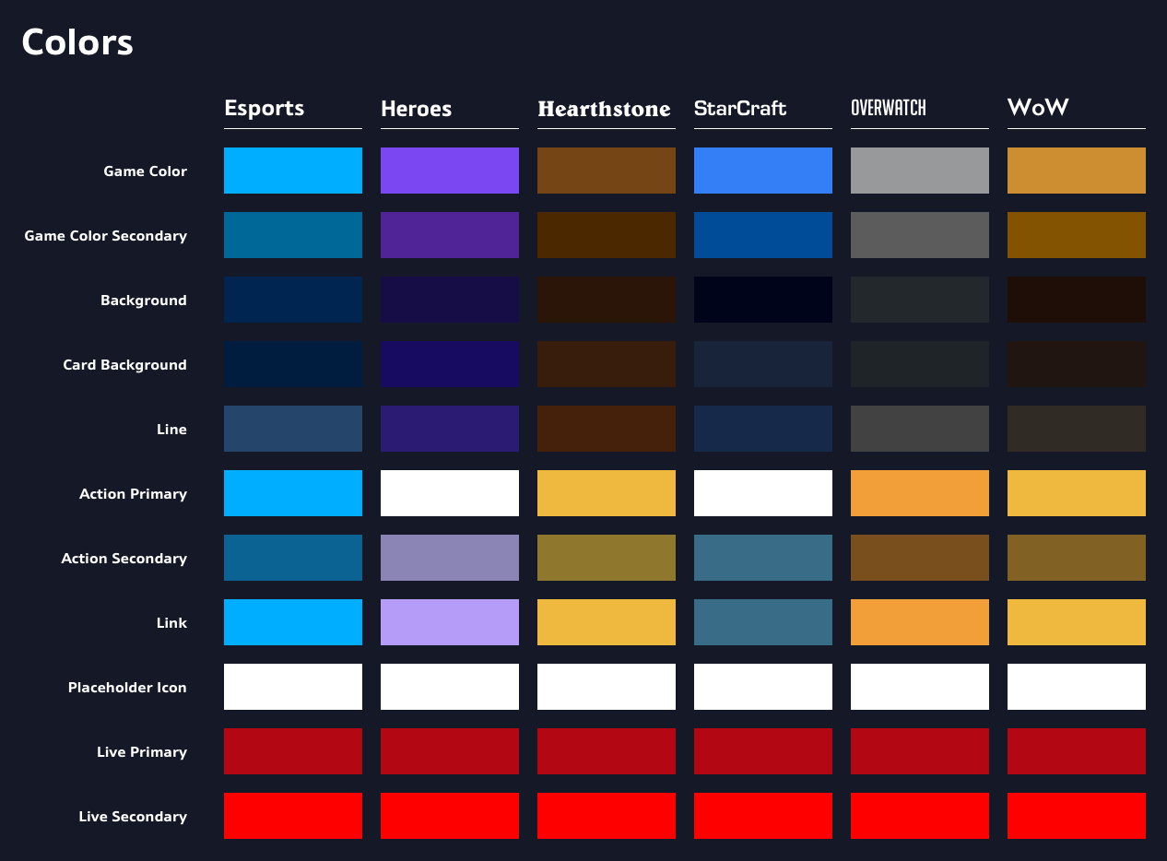Select the Action Primary row label

133,494
